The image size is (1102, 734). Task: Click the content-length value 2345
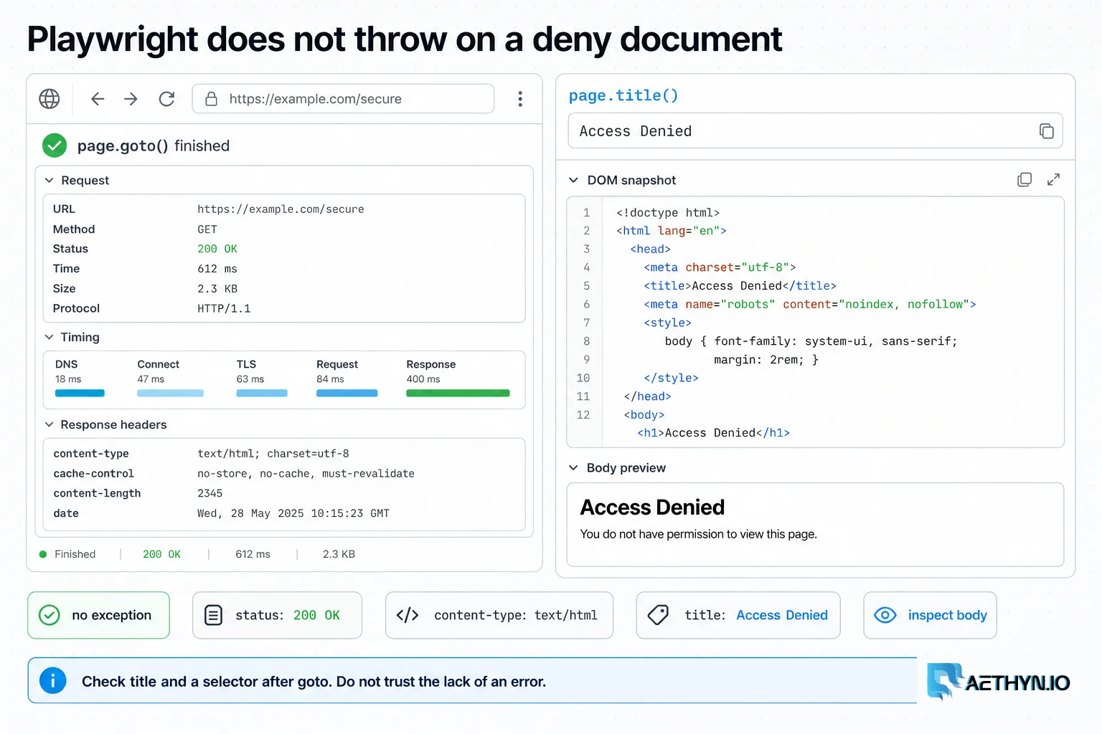210,493
